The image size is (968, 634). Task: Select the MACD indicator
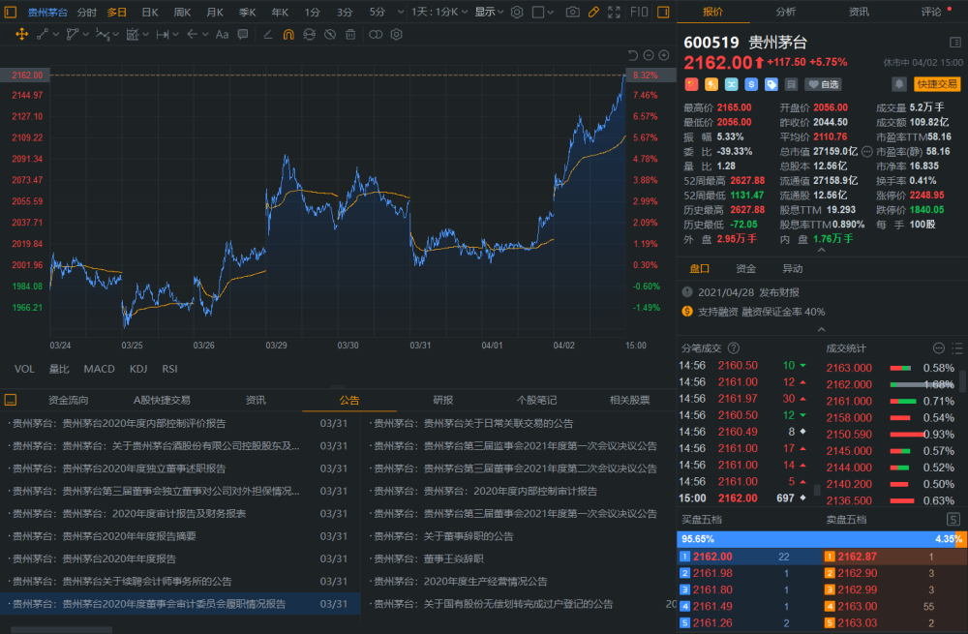tap(100, 369)
